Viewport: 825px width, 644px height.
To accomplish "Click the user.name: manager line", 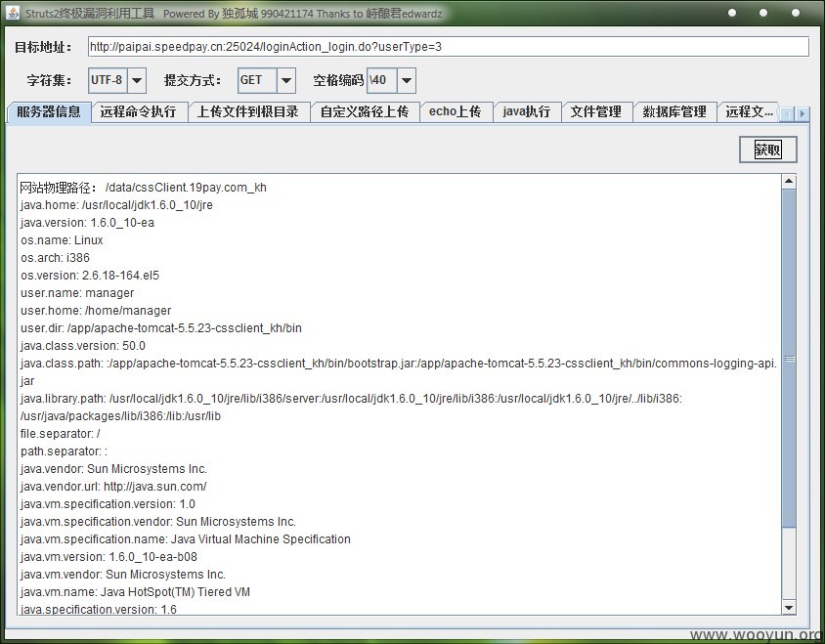I will (77, 293).
